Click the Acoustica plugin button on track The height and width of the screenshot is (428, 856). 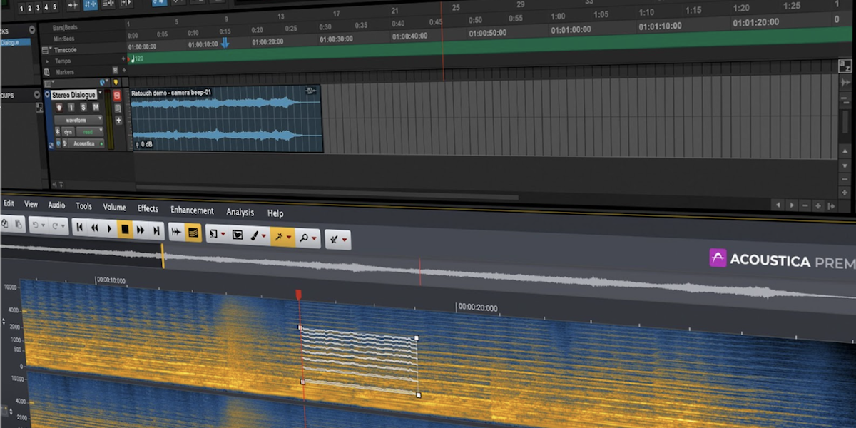[x=83, y=143]
